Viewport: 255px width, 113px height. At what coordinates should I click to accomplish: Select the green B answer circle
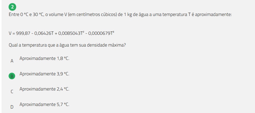pos(12,76)
